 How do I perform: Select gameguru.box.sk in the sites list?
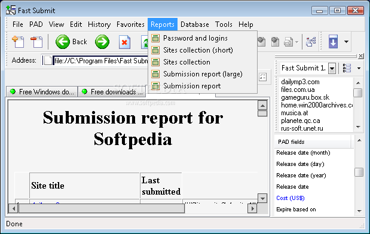tap(305, 97)
